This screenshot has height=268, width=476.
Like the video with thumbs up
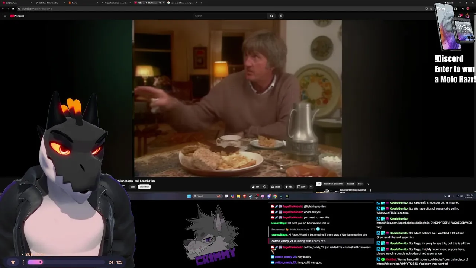coord(255,187)
